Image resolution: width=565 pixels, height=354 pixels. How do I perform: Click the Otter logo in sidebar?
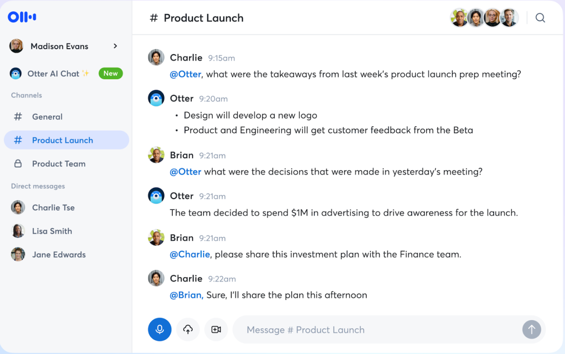22,17
